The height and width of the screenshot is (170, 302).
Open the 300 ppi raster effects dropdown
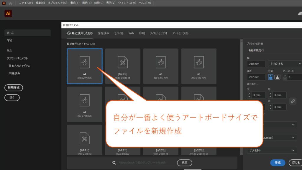tap(280, 138)
